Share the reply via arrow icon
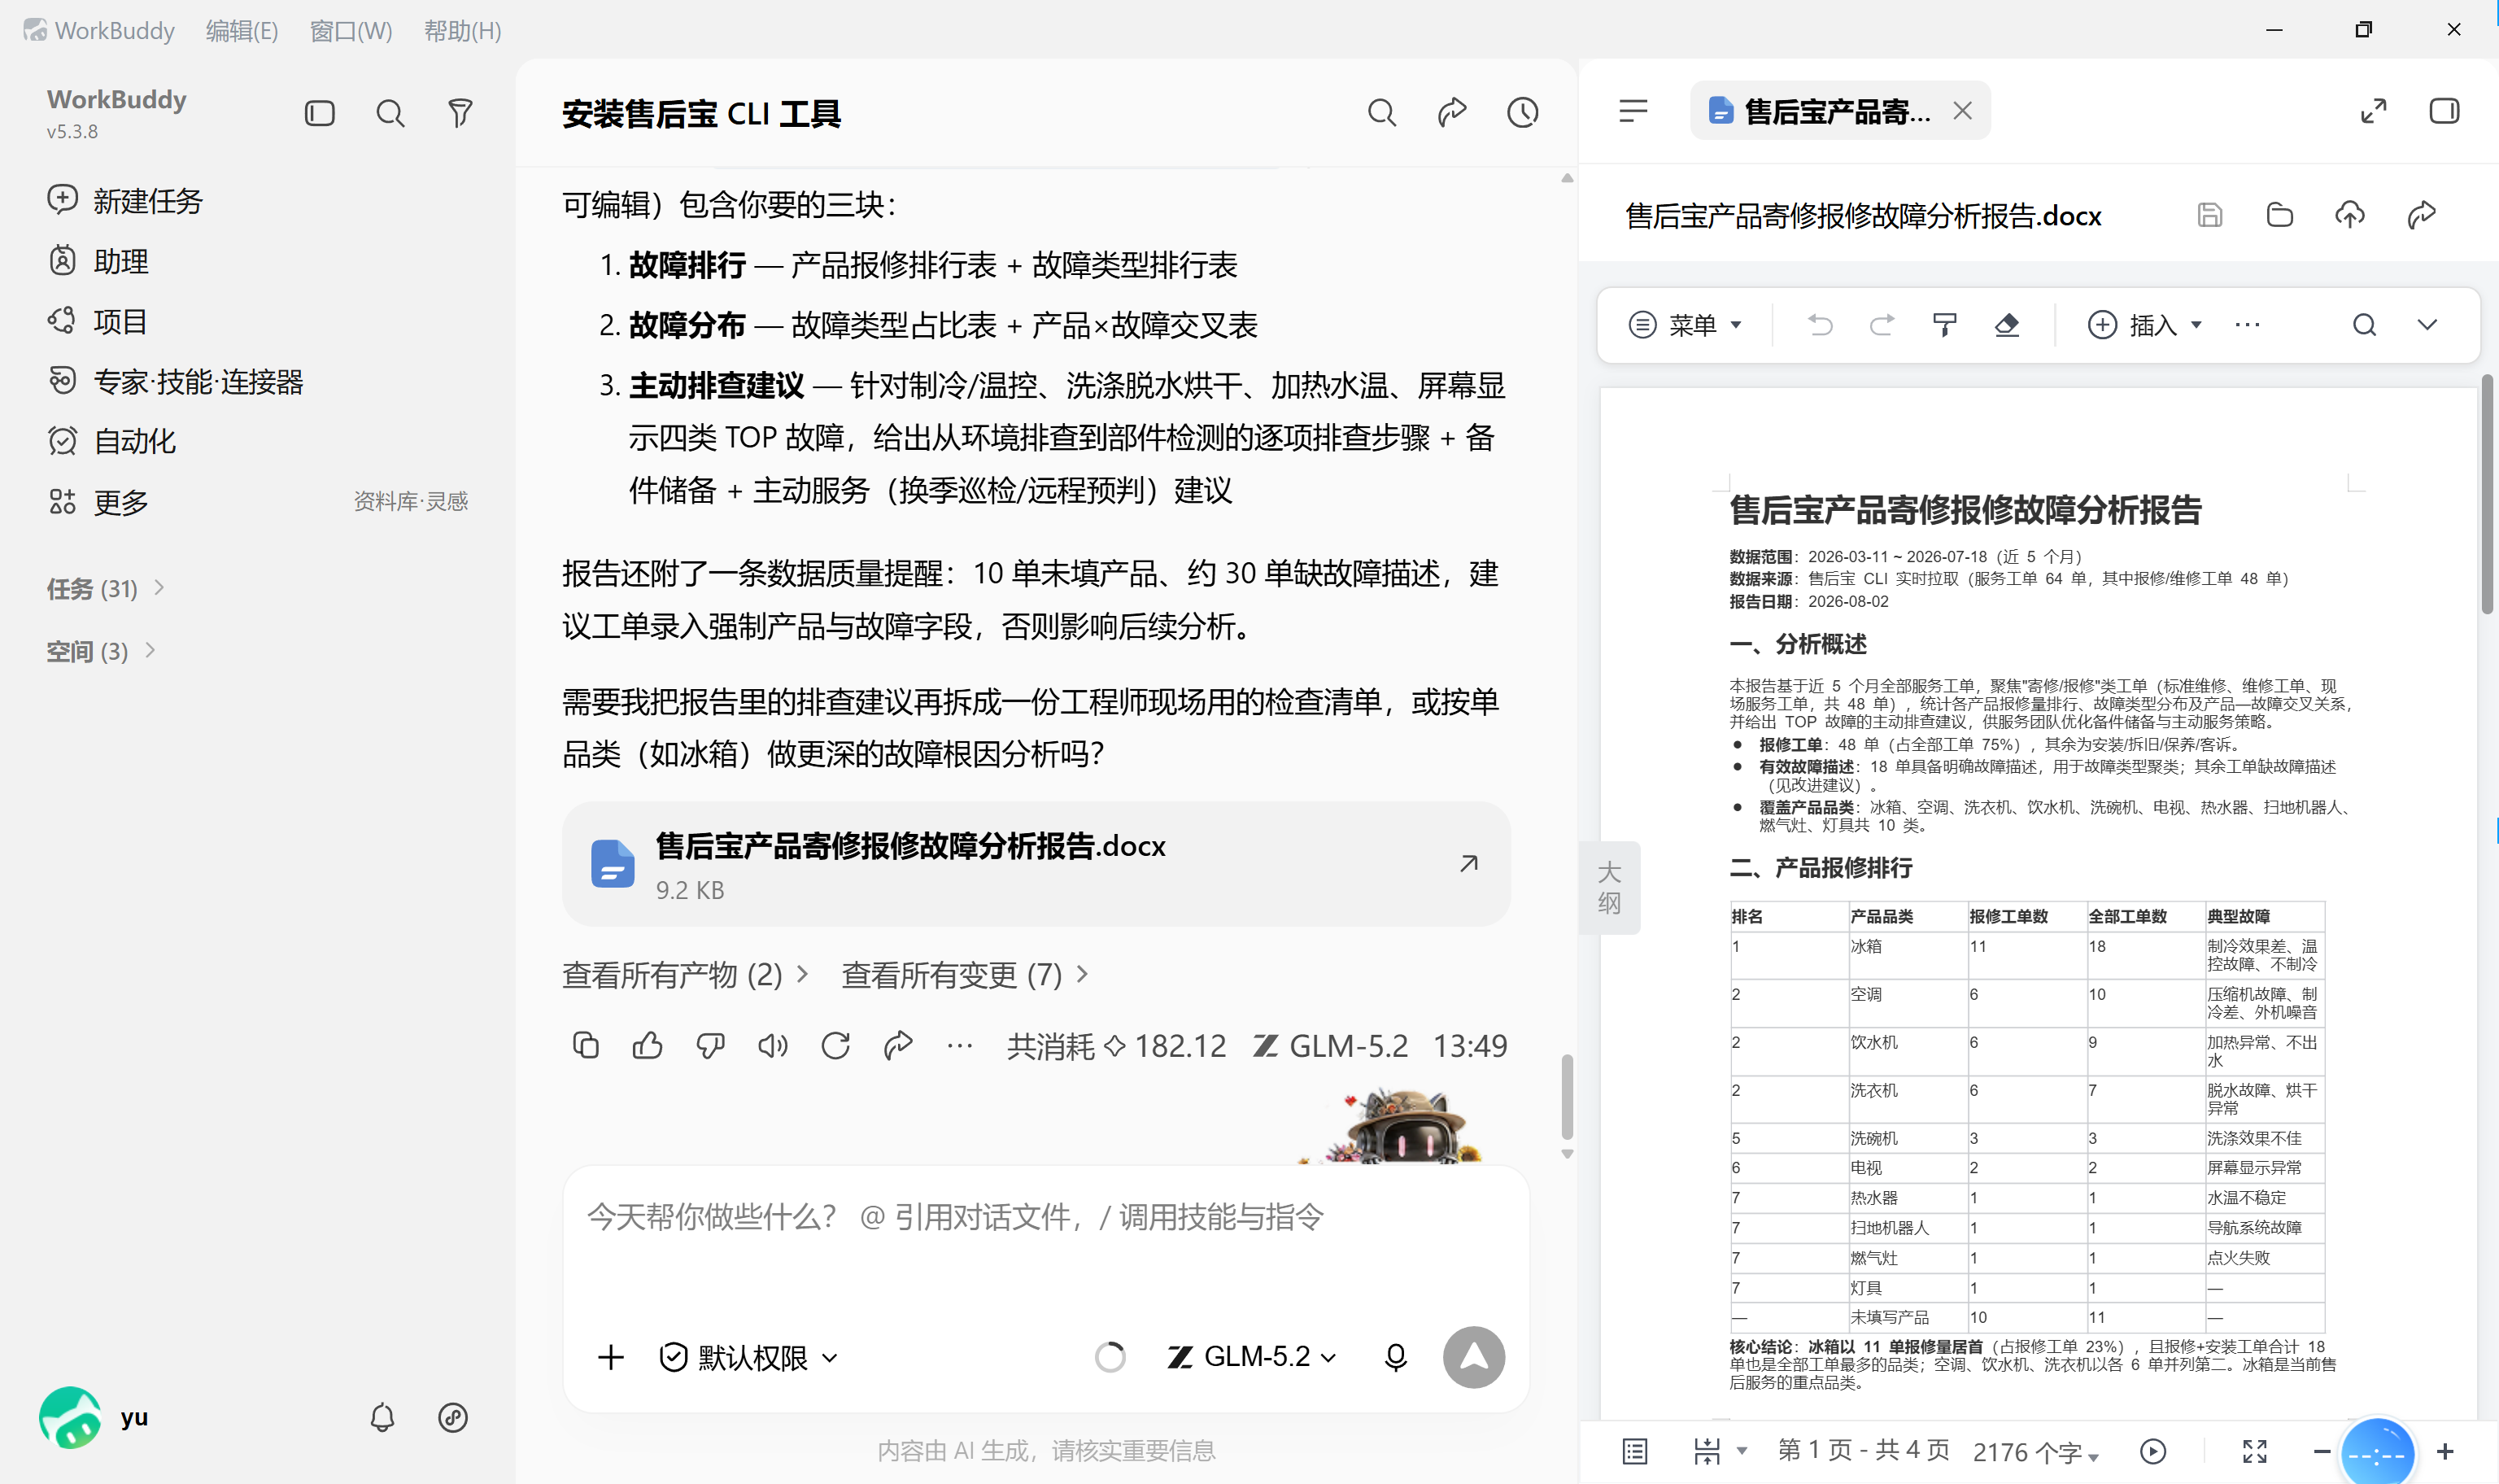 point(897,1045)
